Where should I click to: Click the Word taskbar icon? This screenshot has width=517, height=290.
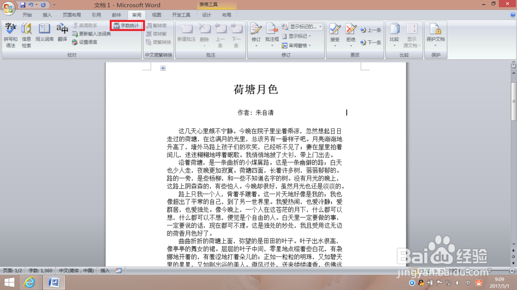[54, 282]
